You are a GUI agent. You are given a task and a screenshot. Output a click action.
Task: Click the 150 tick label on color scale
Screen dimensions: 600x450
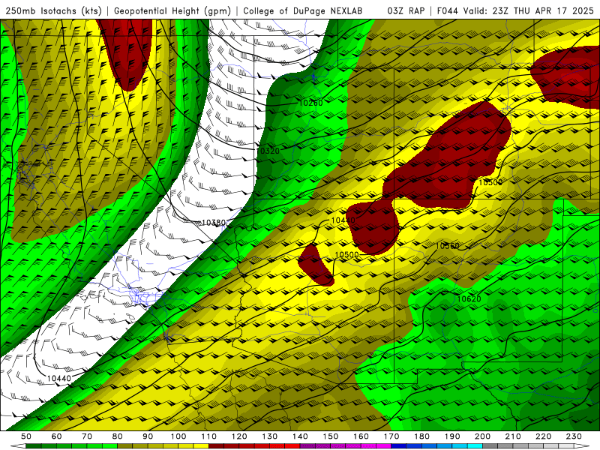(331, 436)
